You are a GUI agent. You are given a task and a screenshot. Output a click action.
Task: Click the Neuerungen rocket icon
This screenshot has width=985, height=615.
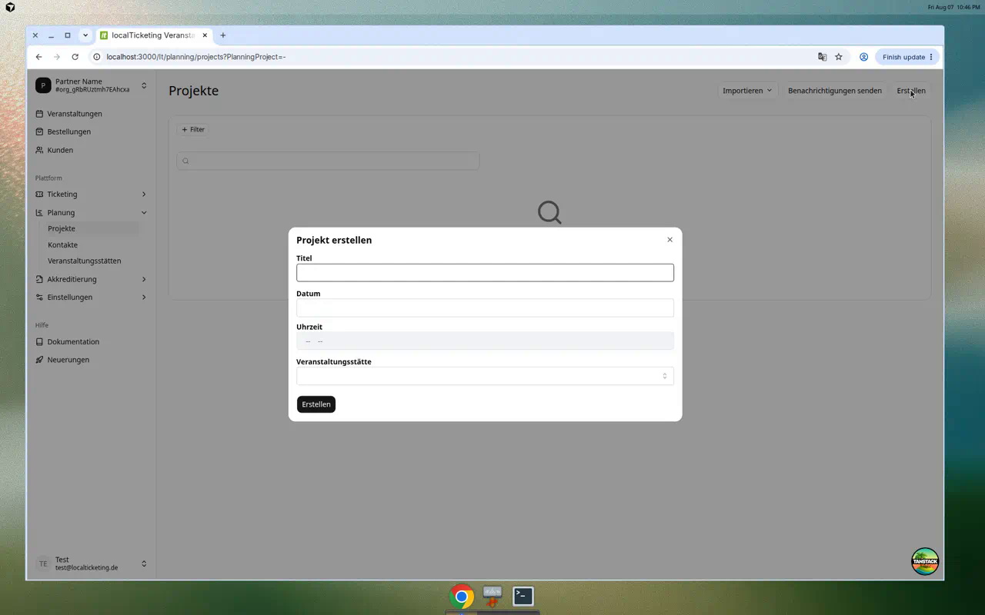(39, 360)
